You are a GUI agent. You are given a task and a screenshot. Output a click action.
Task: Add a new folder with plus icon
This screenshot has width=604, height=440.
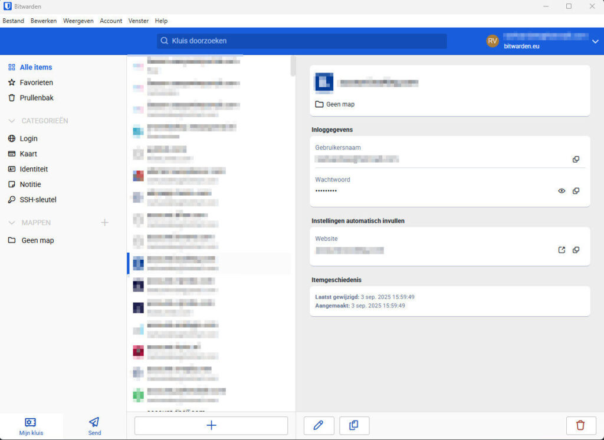(x=104, y=223)
